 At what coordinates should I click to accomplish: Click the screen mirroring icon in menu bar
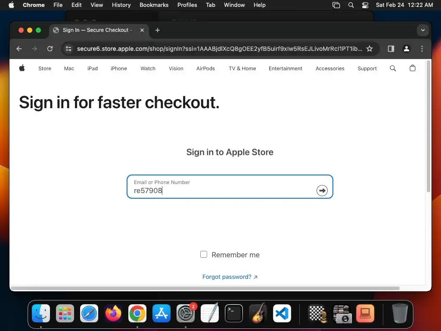(x=336, y=5)
